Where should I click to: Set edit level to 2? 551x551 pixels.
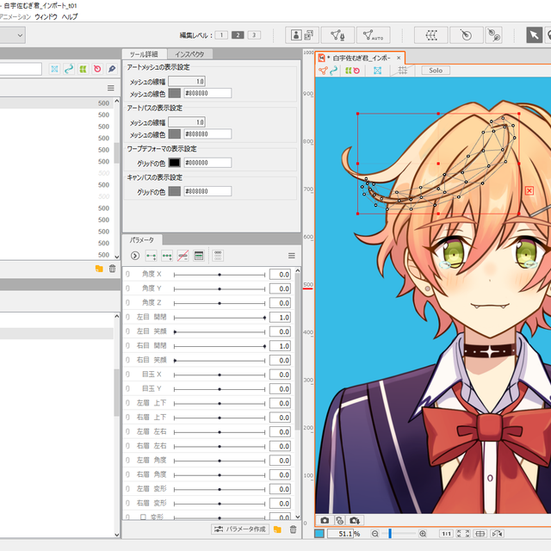[237, 34]
